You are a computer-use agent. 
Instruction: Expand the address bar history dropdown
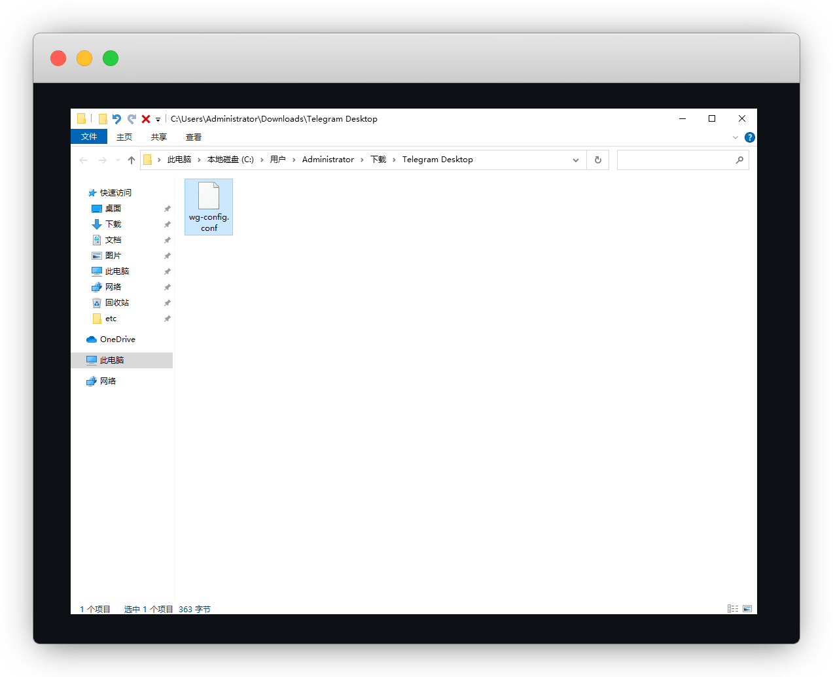click(576, 160)
